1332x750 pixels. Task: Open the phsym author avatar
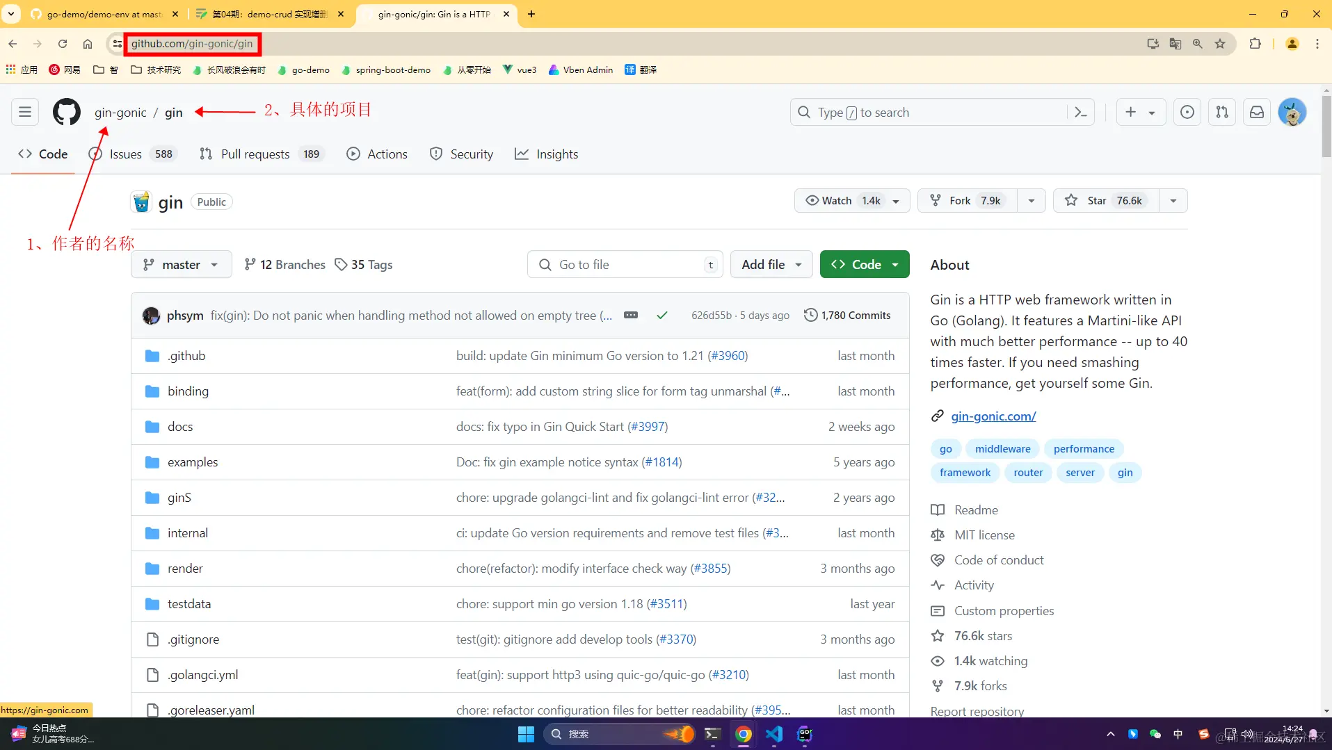[x=151, y=316]
